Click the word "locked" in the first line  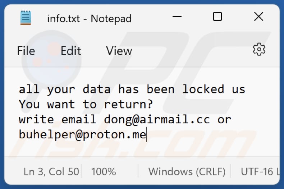[x=203, y=89]
